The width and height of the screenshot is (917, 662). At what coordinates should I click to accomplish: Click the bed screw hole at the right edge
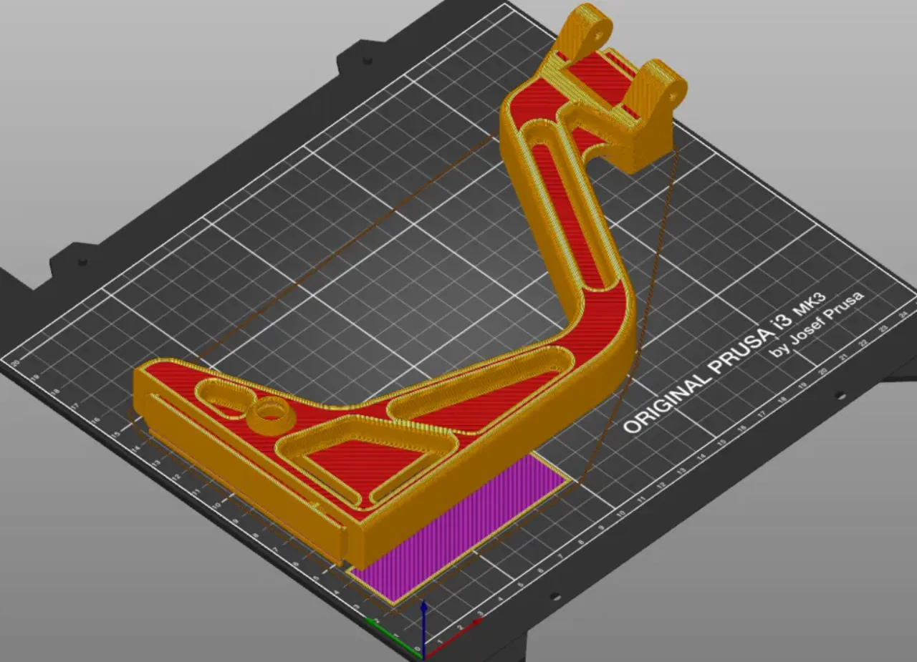point(841,394)
